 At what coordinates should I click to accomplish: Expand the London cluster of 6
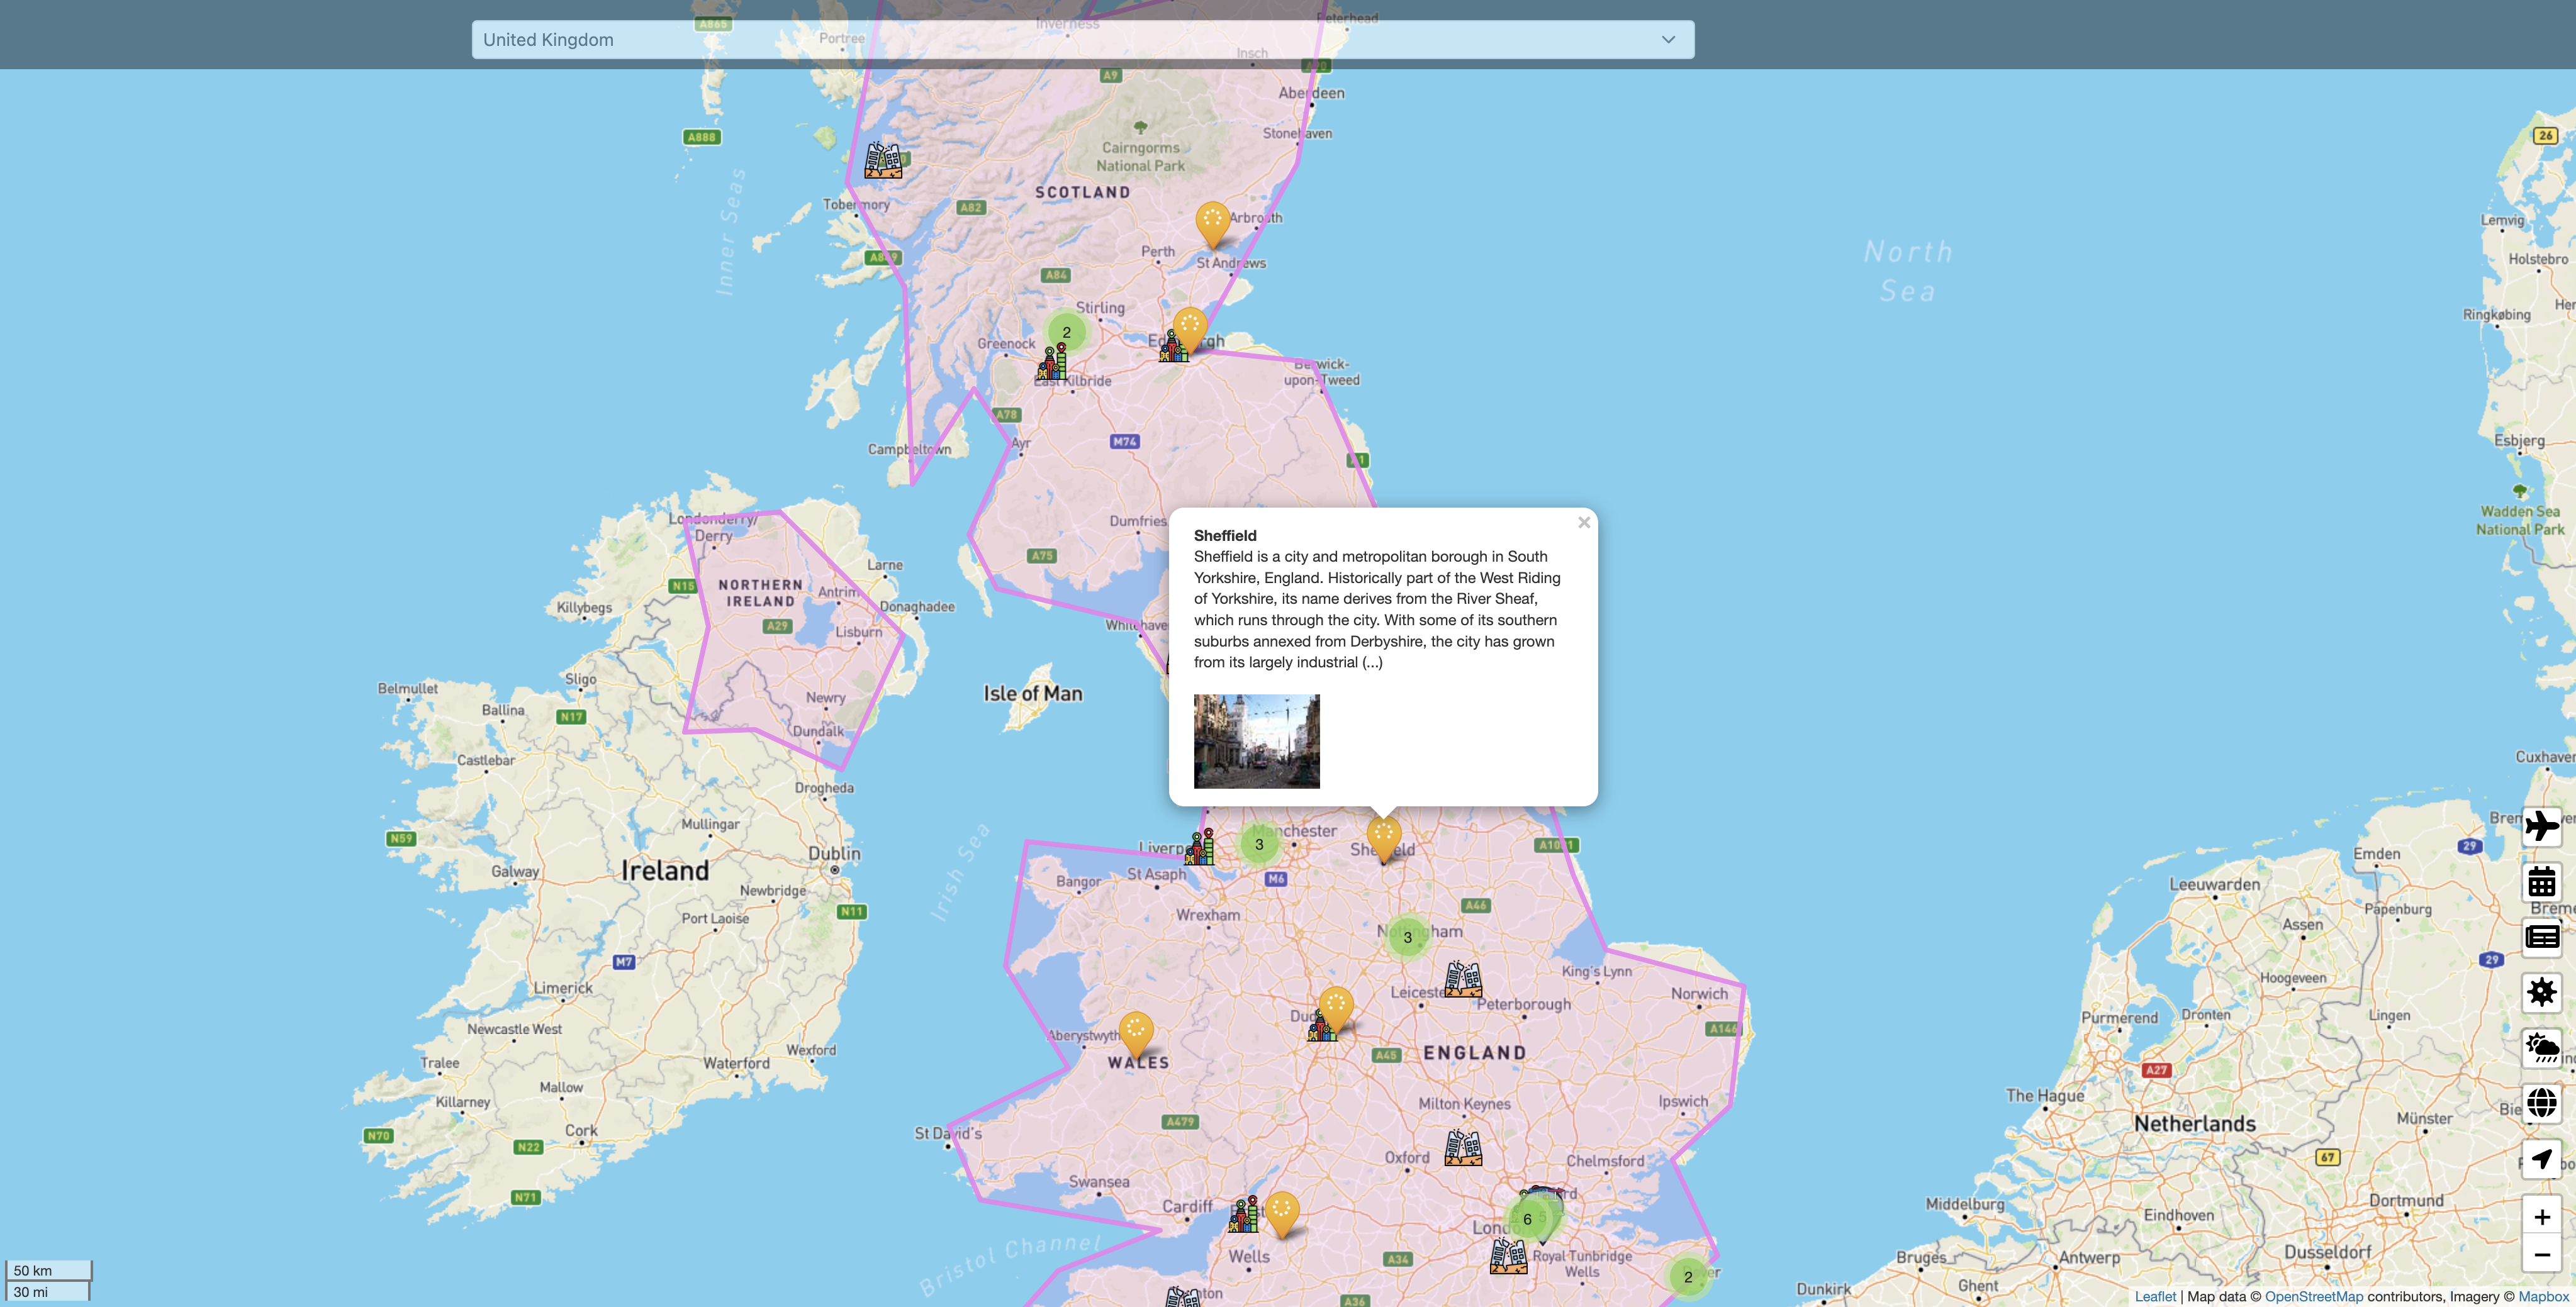[x=1527, y=1219]
